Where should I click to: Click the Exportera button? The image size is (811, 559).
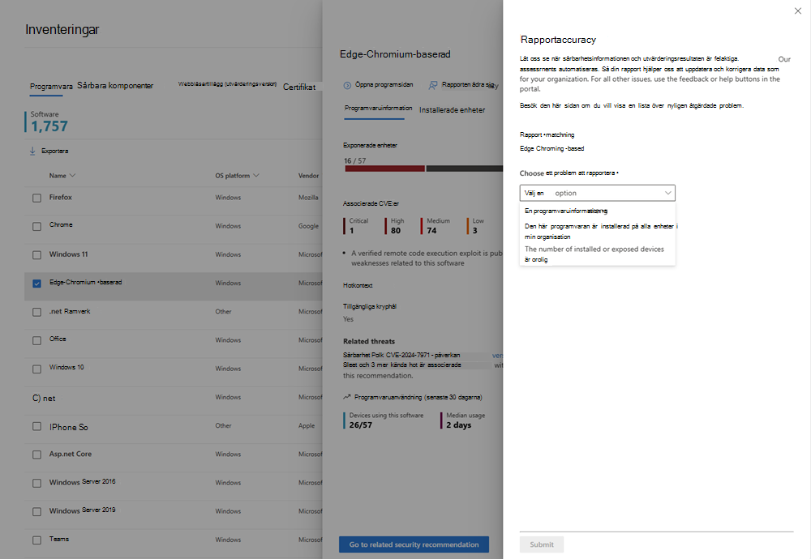tap(49, 151)
